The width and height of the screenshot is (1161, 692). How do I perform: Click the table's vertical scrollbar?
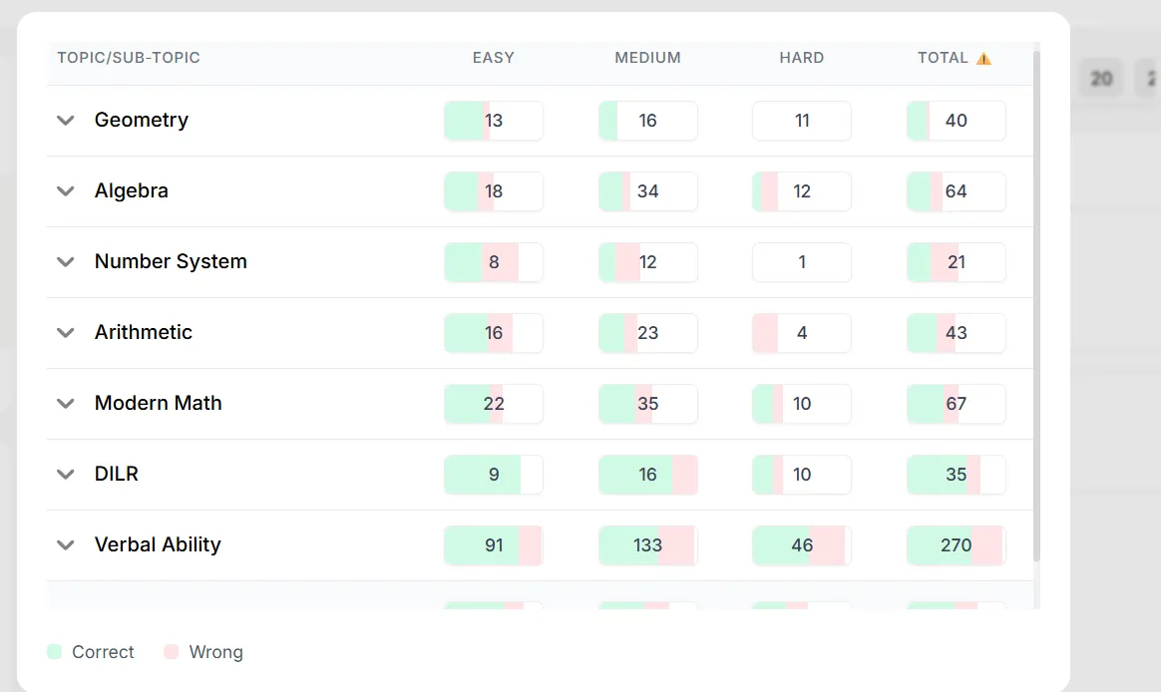coord(1036,303)
